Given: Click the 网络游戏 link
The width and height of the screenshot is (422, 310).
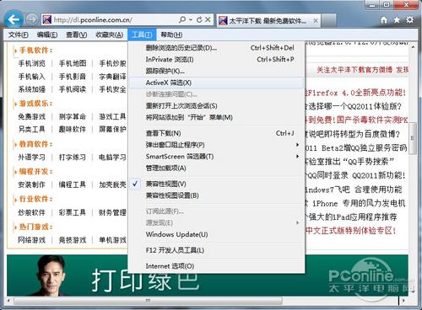Looking at the screenshot, I should (31, 240).
